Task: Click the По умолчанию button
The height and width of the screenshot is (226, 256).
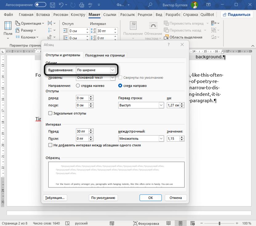Action: click(103, 198)
